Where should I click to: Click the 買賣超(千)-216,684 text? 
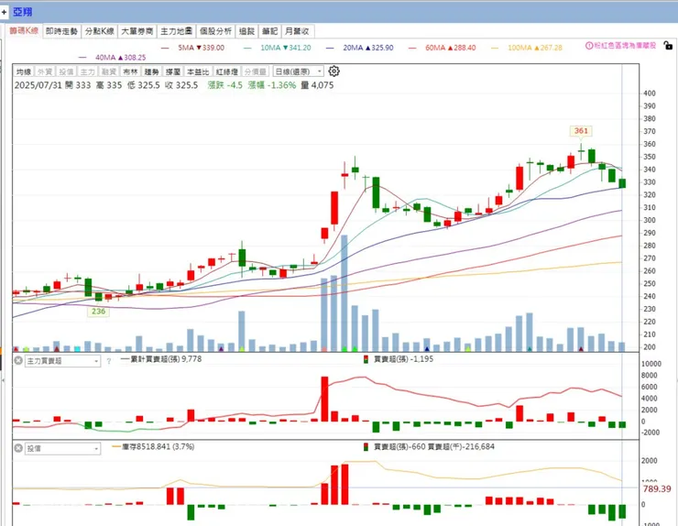point(461,446)
